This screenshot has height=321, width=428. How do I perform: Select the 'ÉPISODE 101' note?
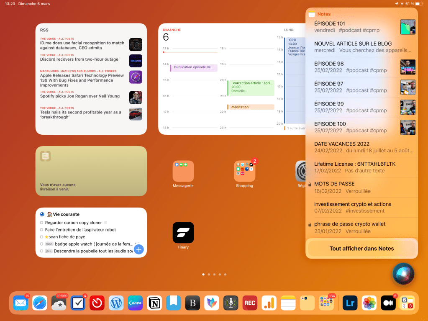[356, 27]
